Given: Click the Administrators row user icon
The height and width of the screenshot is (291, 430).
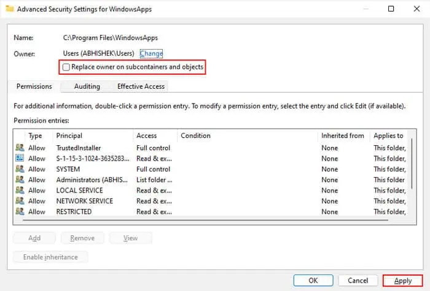Looking at the screenshot, I should click(x=20, y=180).
